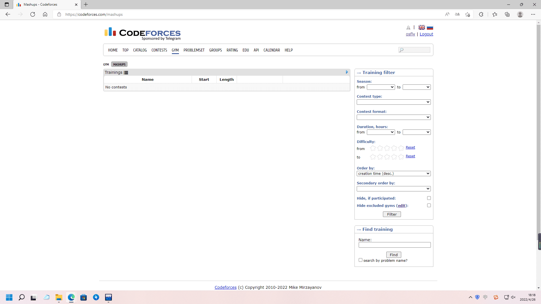The image size is (541, 304).
Task: Open File Explorer from the taskbar
Action: [59, 297]
